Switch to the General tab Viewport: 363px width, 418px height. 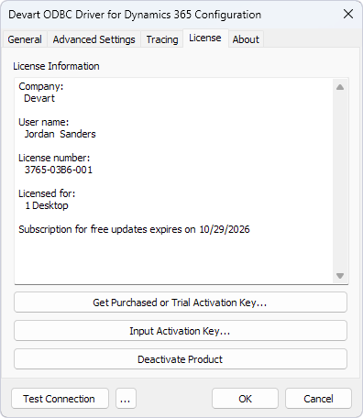click(25, 39)
